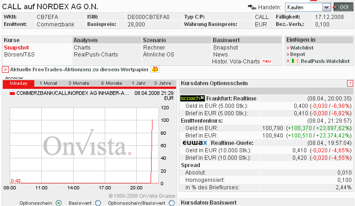
Task: Click the red 'neu' badge
Action: 266,61
